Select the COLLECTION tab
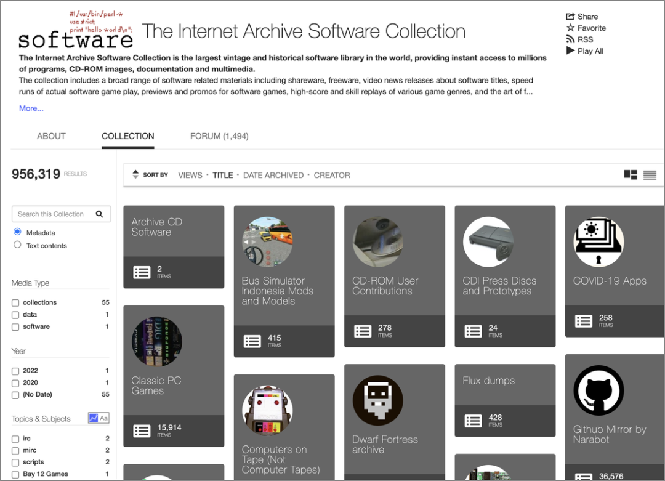The width and height of the screenshot is (665, 481). tap(127, 136)
